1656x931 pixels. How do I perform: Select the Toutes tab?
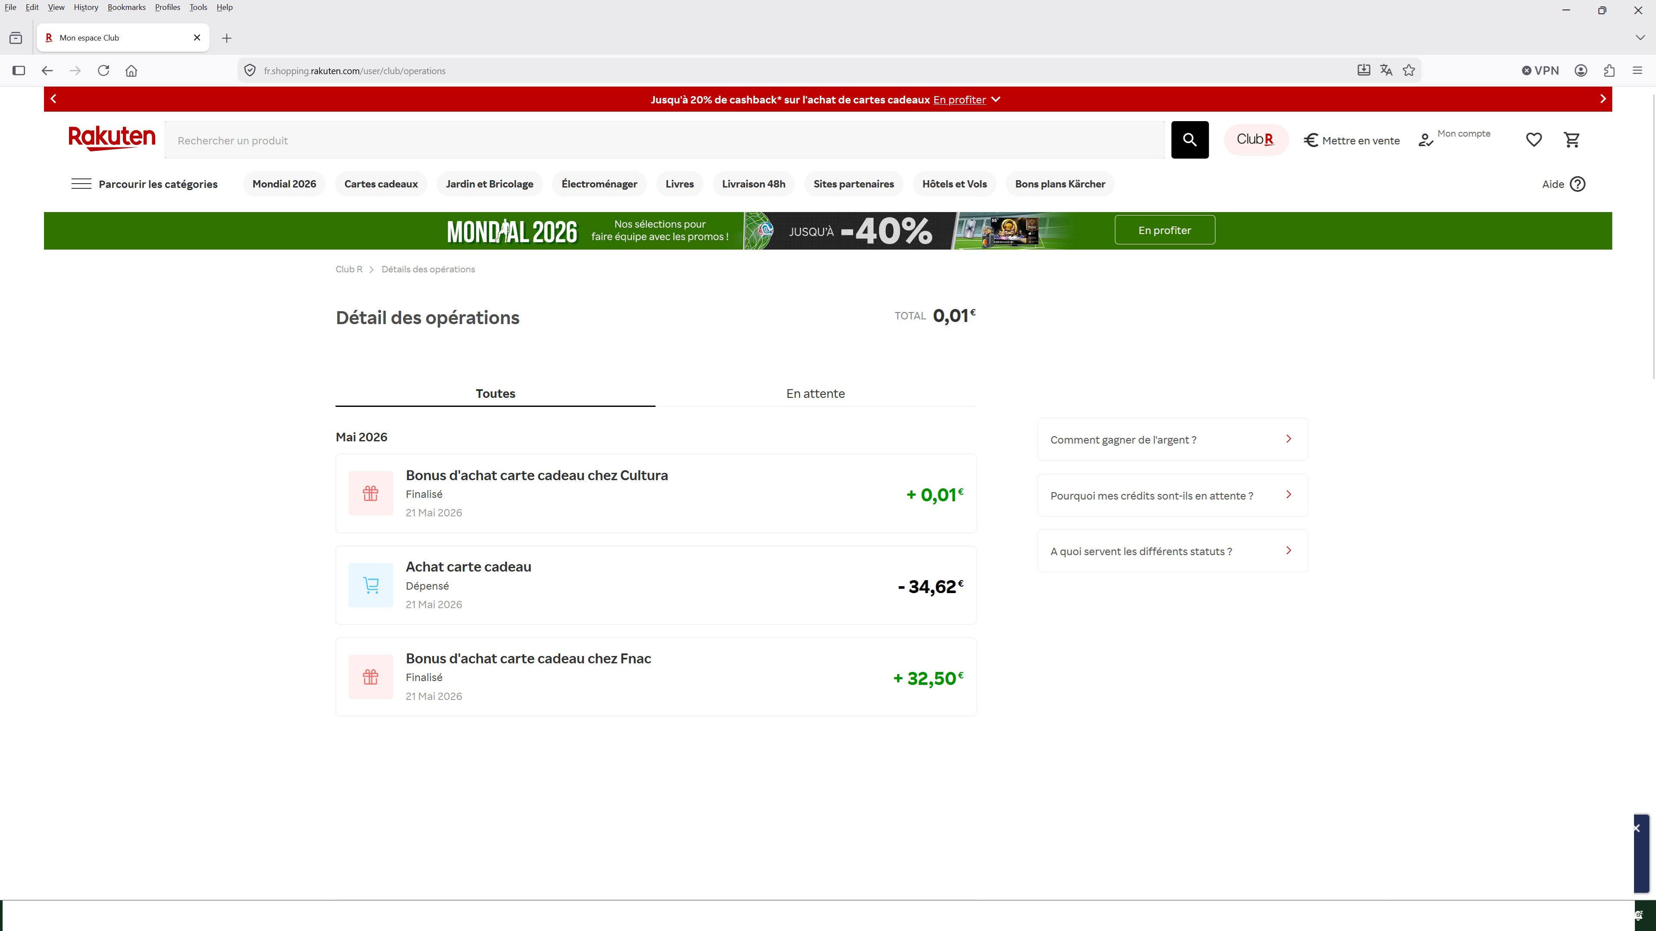tap(495, 393)
